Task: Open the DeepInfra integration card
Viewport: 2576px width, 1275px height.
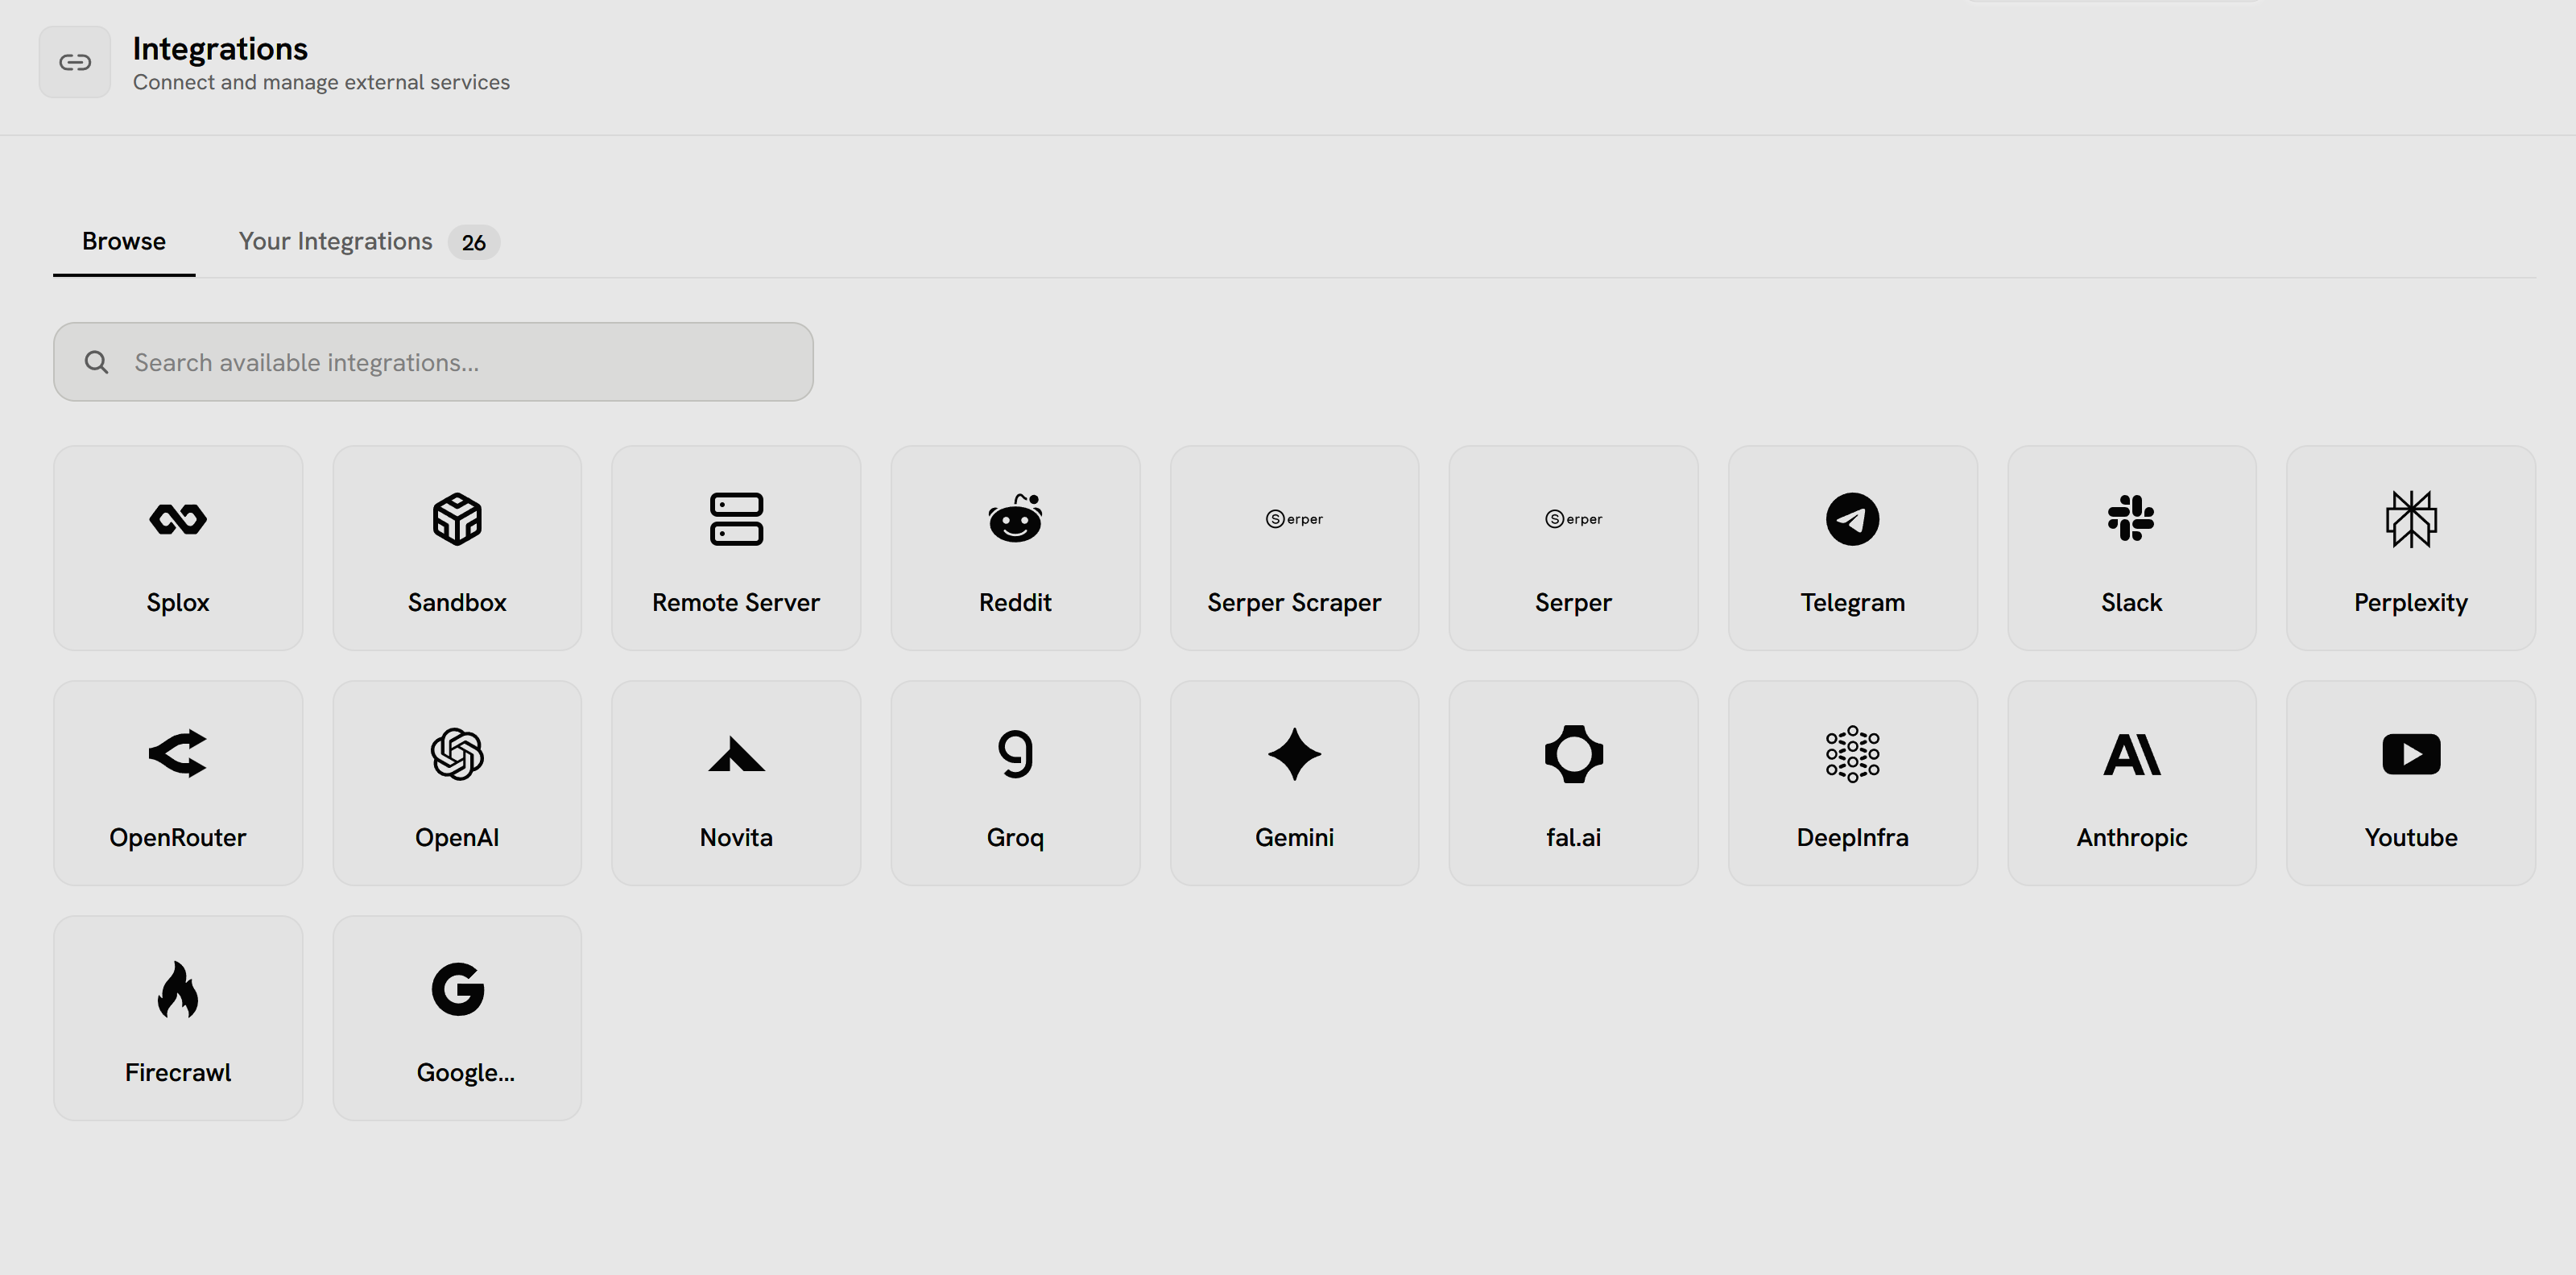Action: [1852, 782]
